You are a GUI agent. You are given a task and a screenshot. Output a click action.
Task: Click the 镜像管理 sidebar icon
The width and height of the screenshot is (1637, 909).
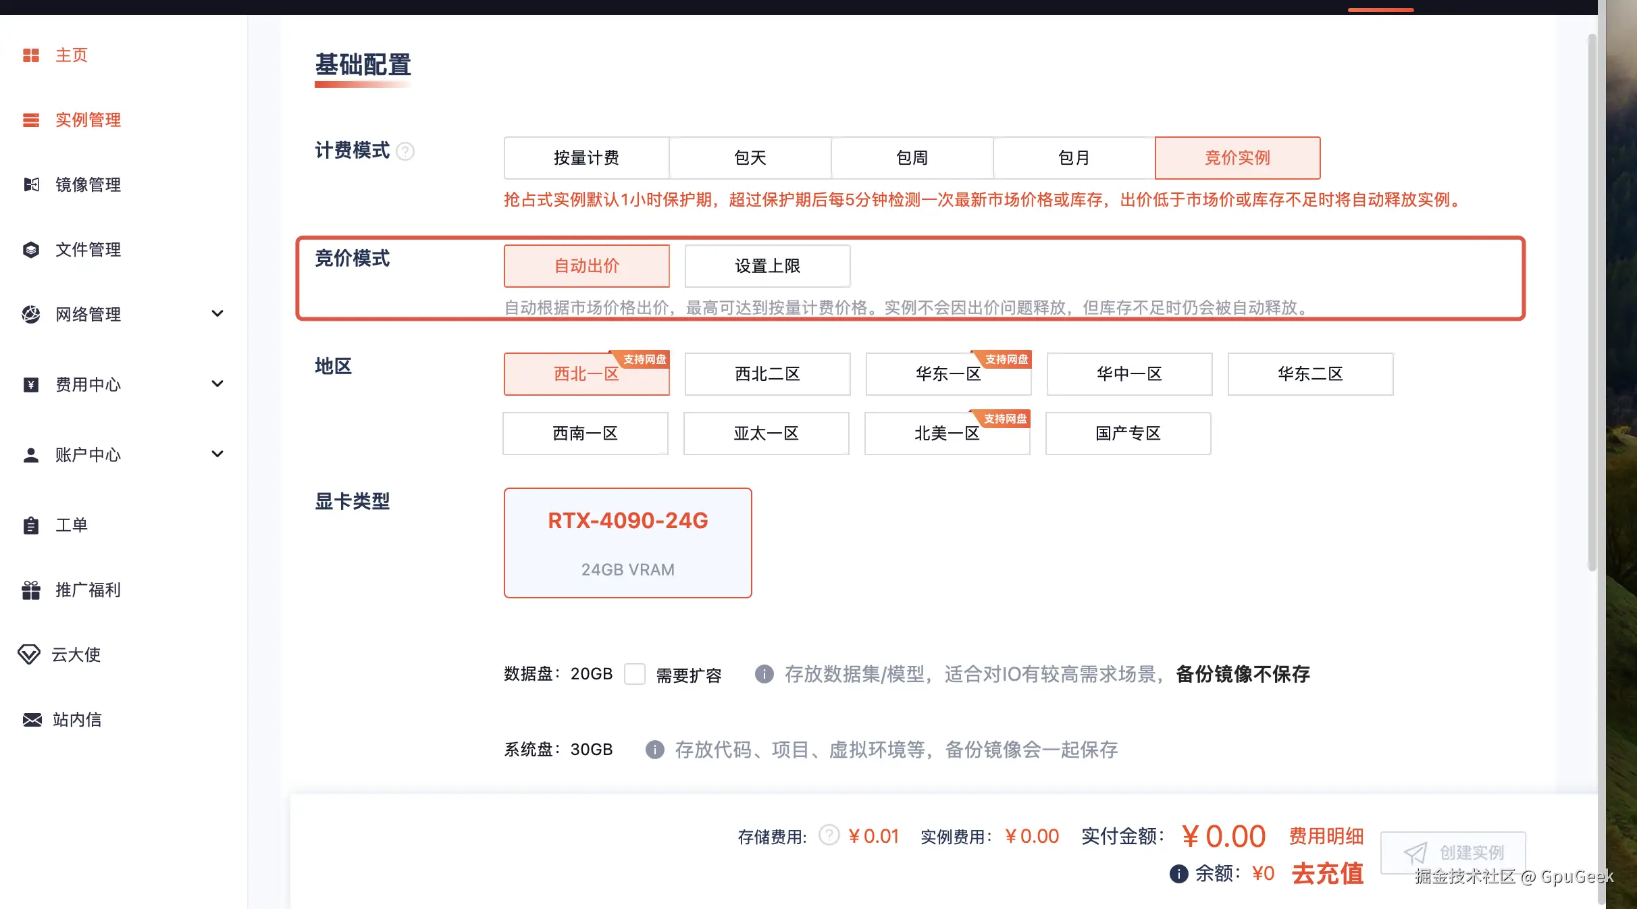[31, 184]
